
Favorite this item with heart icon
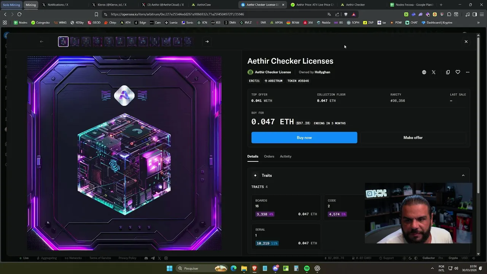pyautogui.click(x=458, y=72)
